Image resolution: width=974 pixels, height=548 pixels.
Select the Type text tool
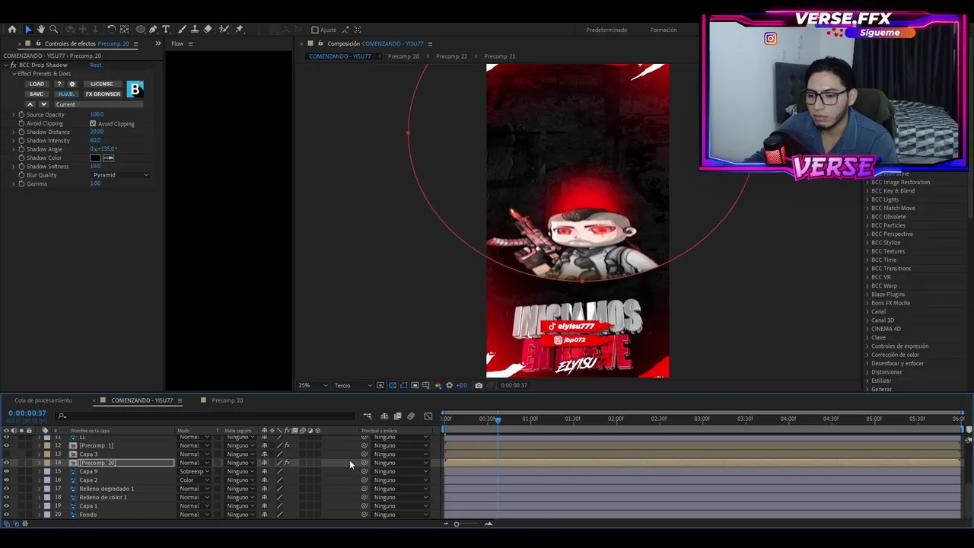[166, 29]
